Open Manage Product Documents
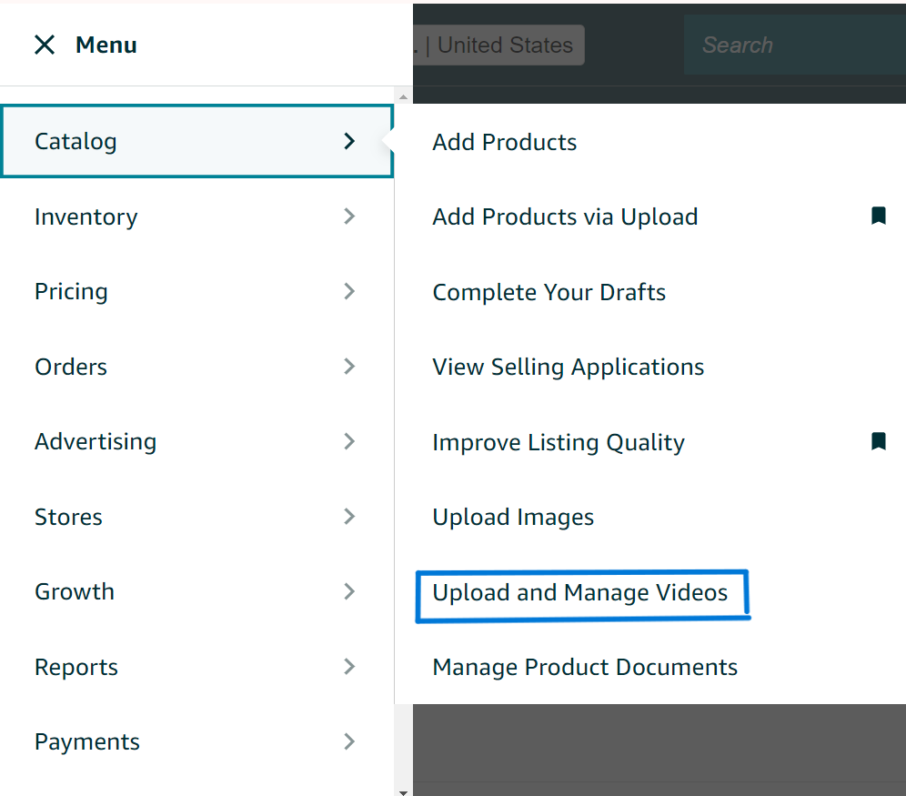Screen dimensions: 906x796 pyautogui.click(x=584, y=667)
